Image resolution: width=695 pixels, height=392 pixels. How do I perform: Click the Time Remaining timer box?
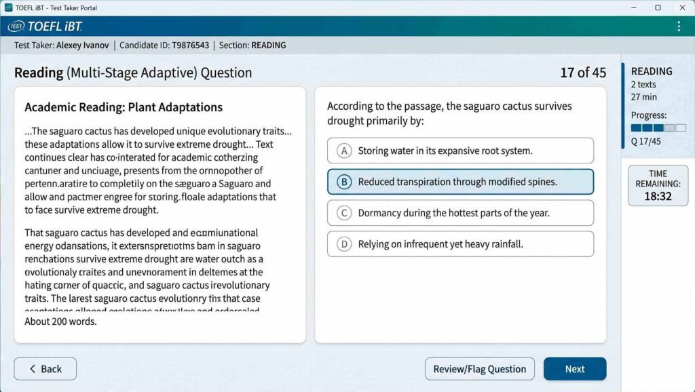point(658,185)
